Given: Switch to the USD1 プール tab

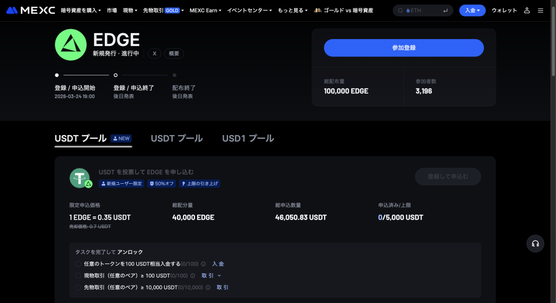Looking at the screenshot, I should point(248,139).
